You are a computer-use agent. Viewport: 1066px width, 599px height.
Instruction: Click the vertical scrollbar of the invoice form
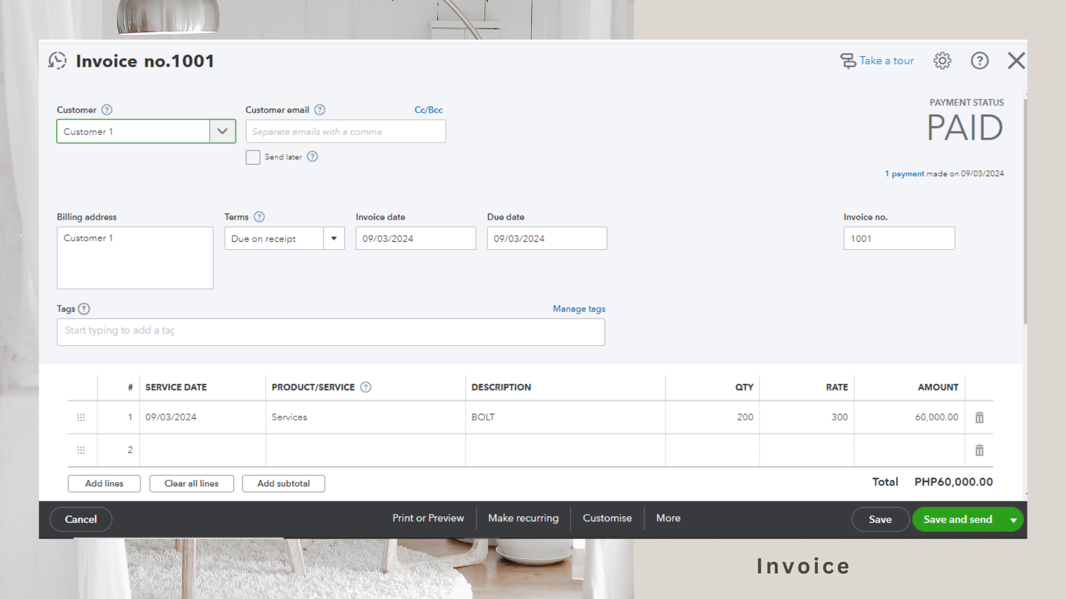[x=1025, y=211]
